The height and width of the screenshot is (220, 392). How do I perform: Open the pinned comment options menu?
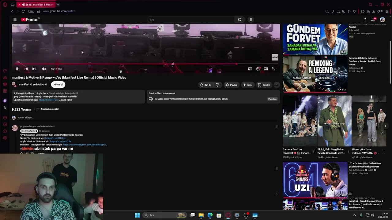click(277, 127)
